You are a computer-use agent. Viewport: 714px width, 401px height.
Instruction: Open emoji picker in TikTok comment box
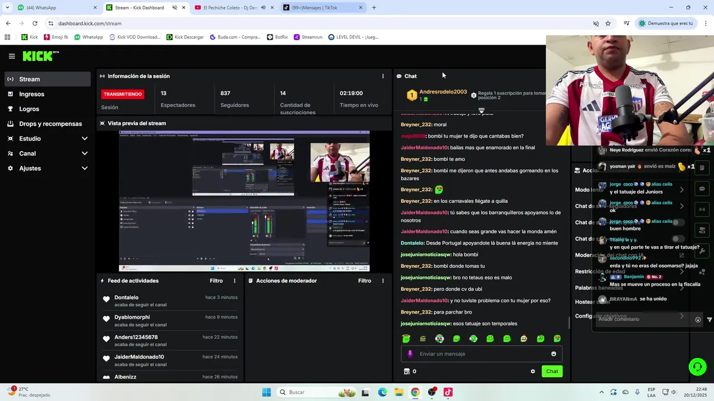698,320
